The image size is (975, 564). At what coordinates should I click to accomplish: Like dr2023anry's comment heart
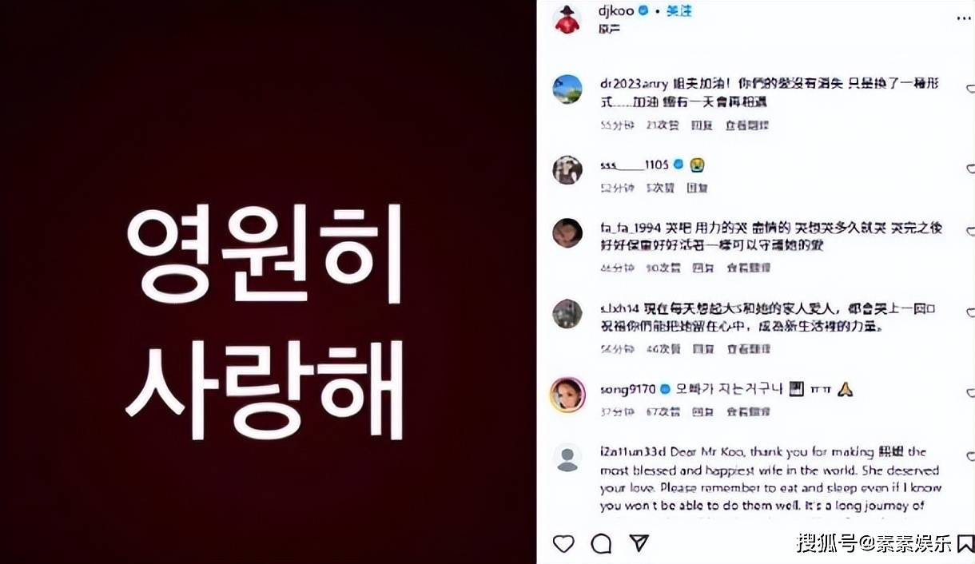tap(970, 89)
